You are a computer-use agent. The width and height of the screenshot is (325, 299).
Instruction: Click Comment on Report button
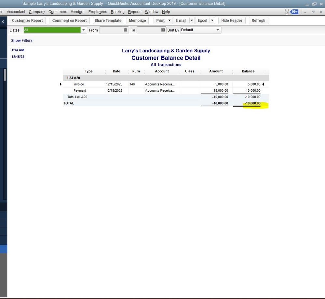click(x=69, y=20)
